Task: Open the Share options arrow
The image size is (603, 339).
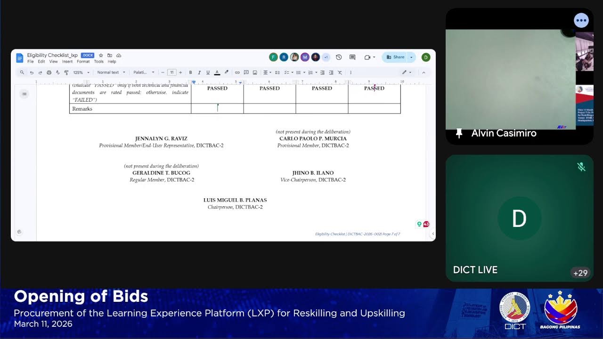Action: pos(412,57)
